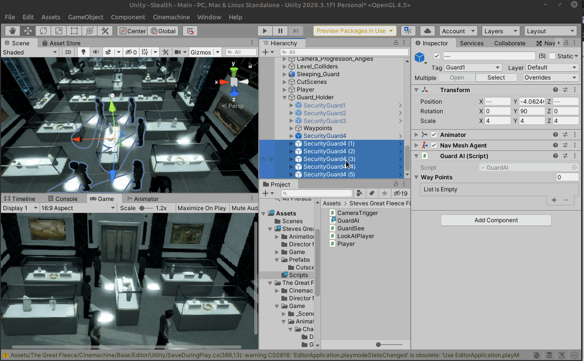Toggle the GameObject active checkbox

[437, 56]
